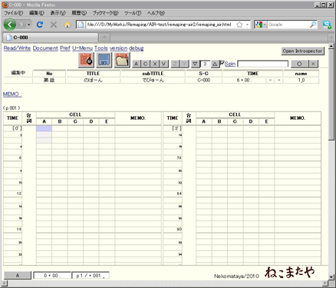The height and width of the screenshot is (288, 336).
Task: Select the C-000 browser tab
Action: tap(51, 38)
